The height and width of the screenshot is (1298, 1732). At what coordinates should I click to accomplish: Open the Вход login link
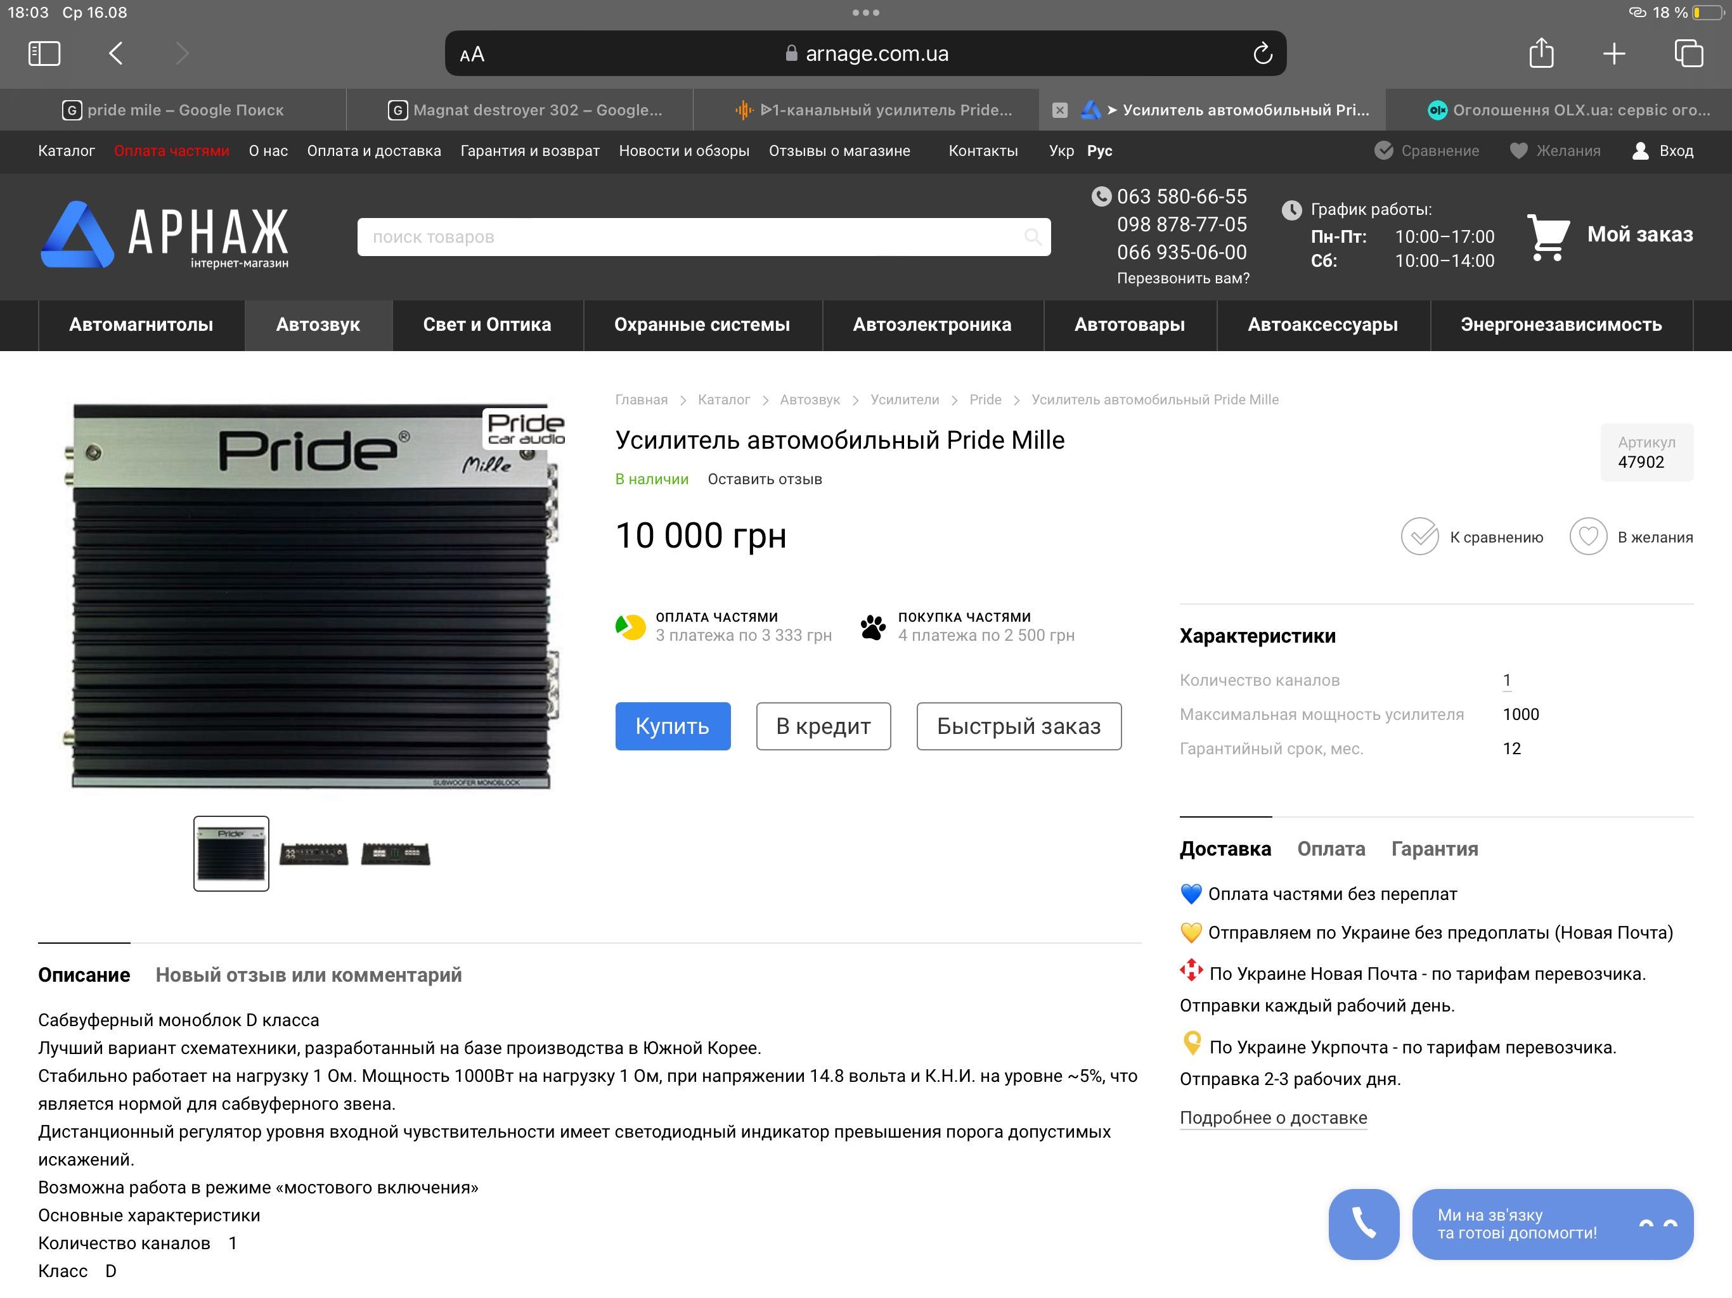tap(1662, 151)
